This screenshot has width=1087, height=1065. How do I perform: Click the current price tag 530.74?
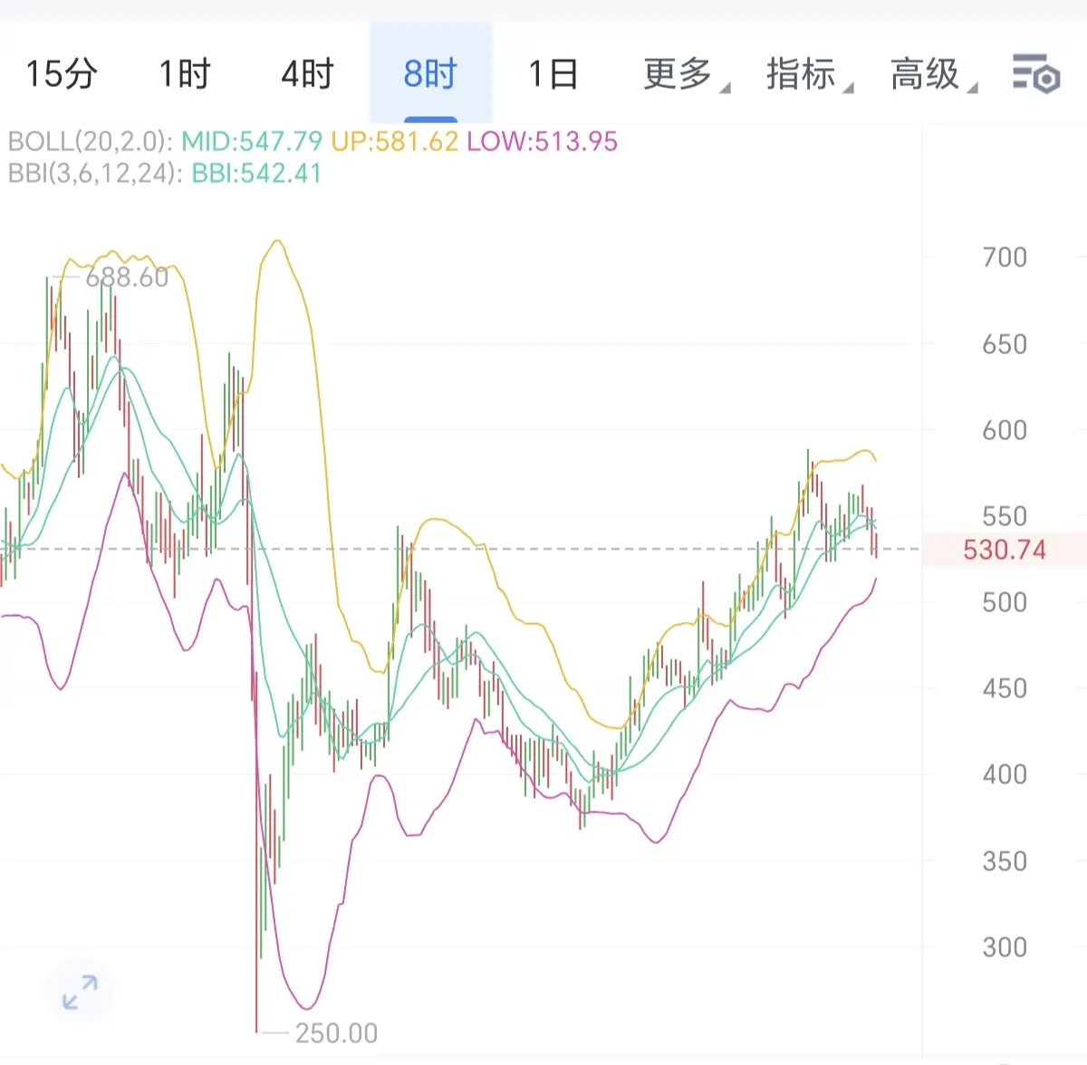pyautogui.click(x=1005, y=550)
